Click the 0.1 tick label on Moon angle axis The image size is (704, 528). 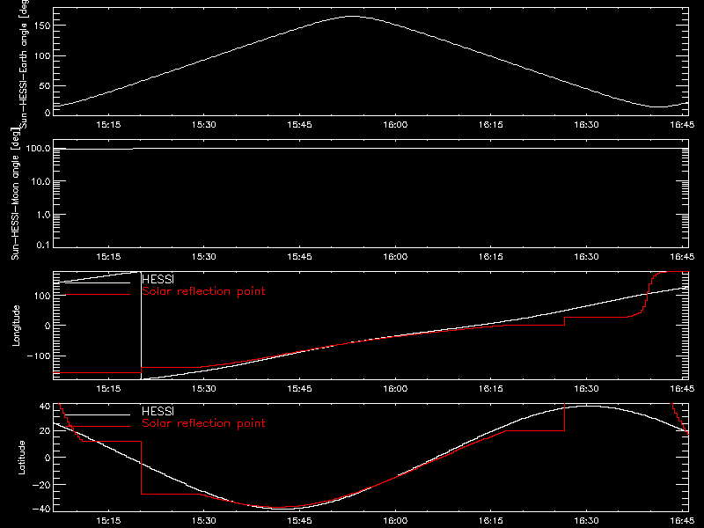(x=43, y=245)
